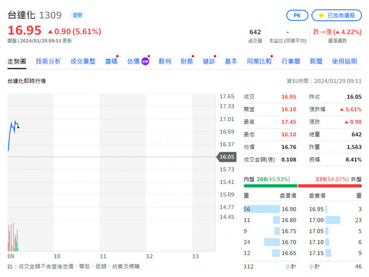The height and width of the screenshot is (277, 369).
Task: Click the 成交量 value 642
Action: tap(255, 32)
